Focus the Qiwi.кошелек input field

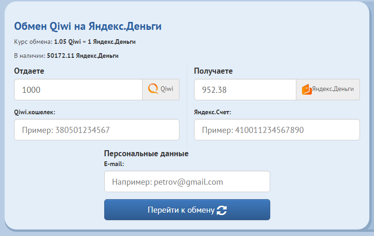point(97,130)
